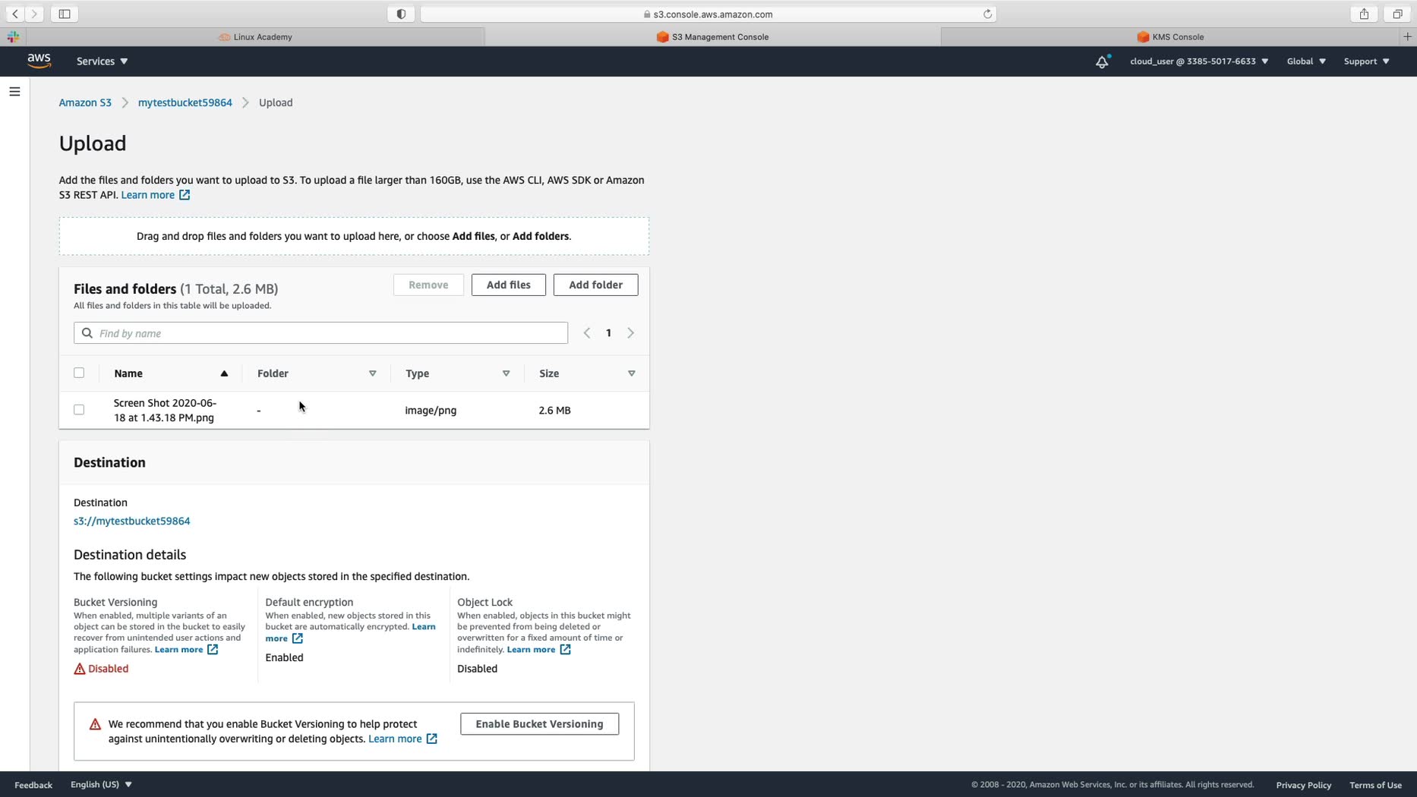Click the drag and drop upload area
The width and height of the screenshot is (1417, 797).
click(354, 236)
